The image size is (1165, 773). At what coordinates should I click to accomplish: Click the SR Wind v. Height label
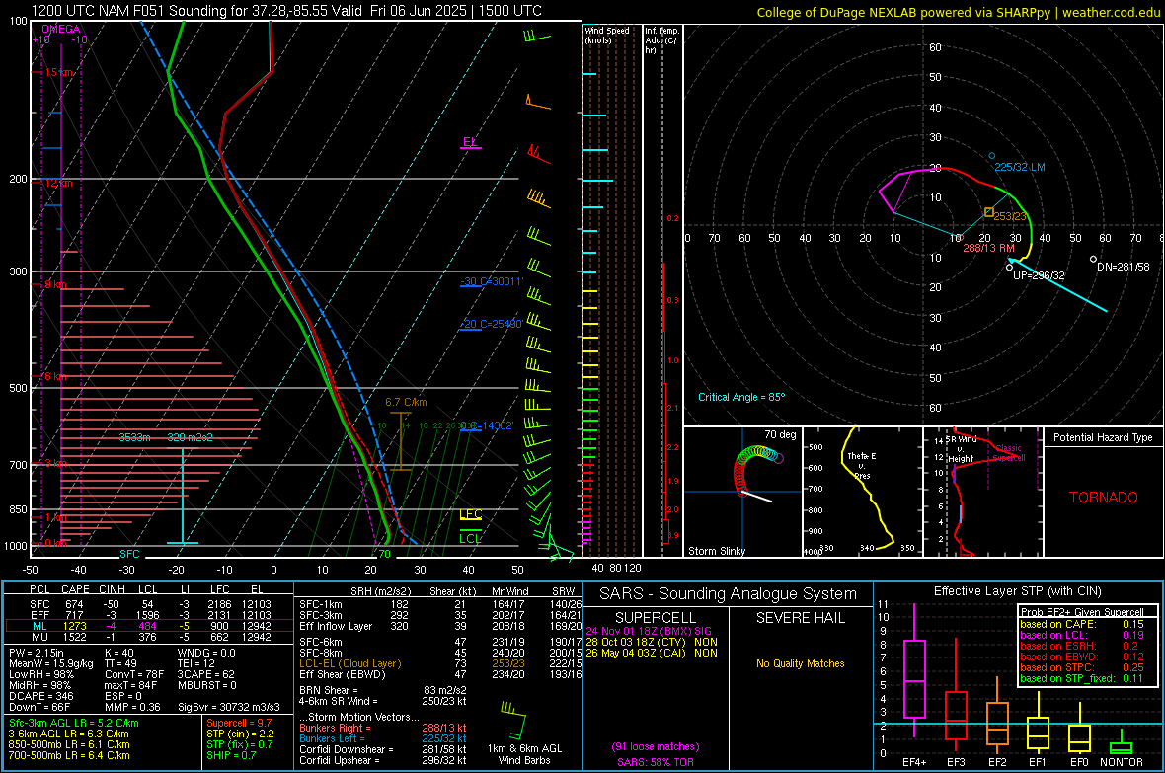pos(962,449)
